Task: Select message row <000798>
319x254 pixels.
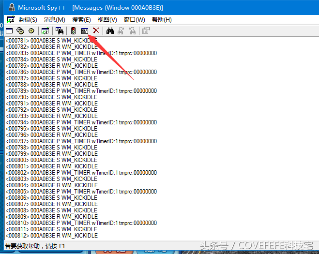Action: tap(51, 148)
